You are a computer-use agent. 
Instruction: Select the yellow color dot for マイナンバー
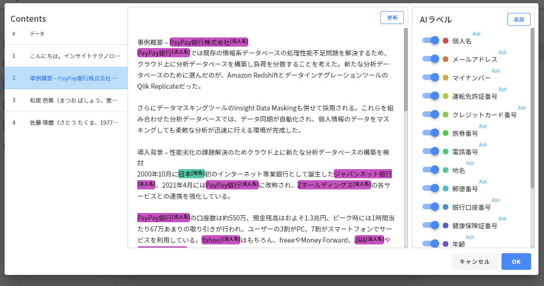pos(446,78)
